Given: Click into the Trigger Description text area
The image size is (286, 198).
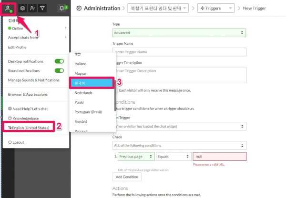Looking at the screenshot, I should tap(180, 75).
